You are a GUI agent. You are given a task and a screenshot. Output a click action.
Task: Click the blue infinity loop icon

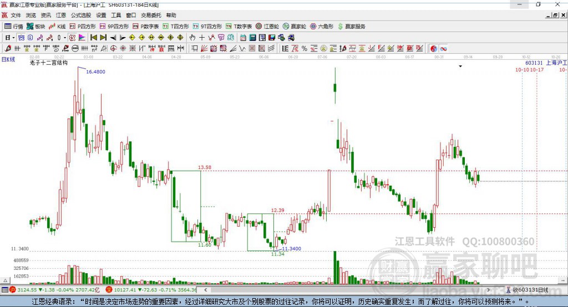pyautogui.click(x=443, y=49)
